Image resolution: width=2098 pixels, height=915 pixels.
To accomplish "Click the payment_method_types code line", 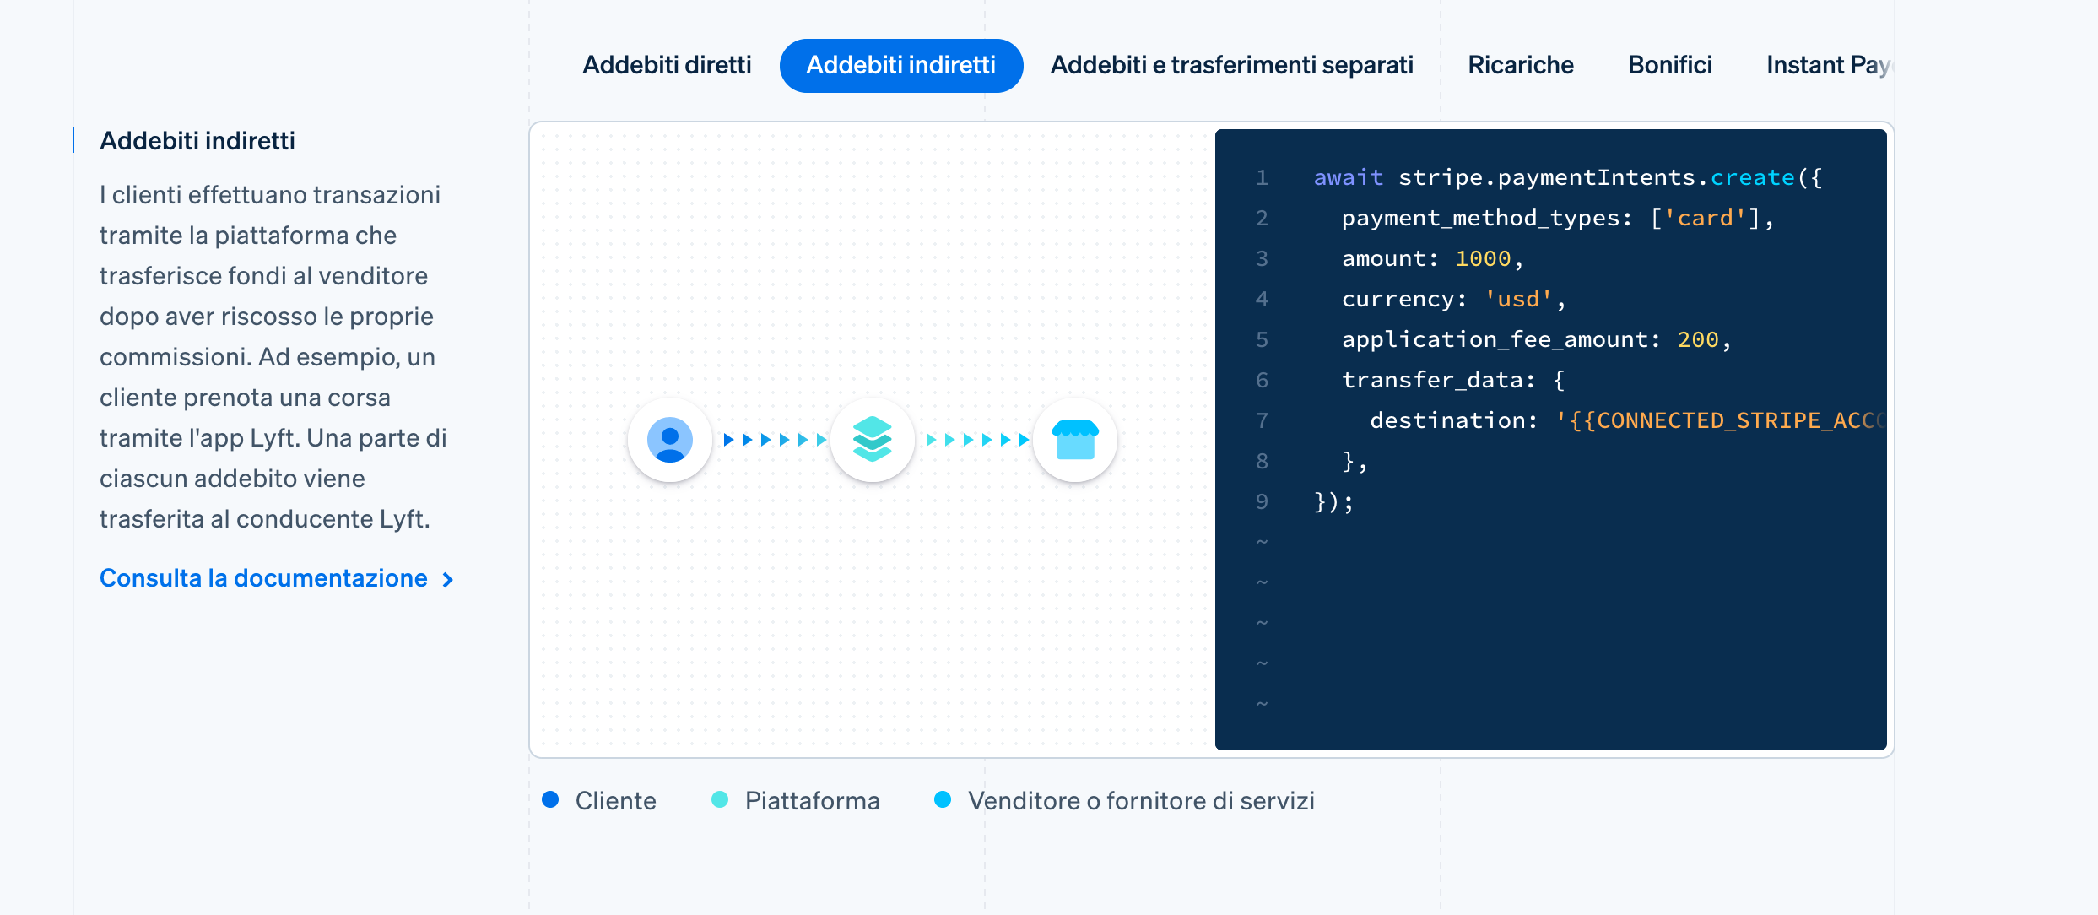I will coord(1558,218).
